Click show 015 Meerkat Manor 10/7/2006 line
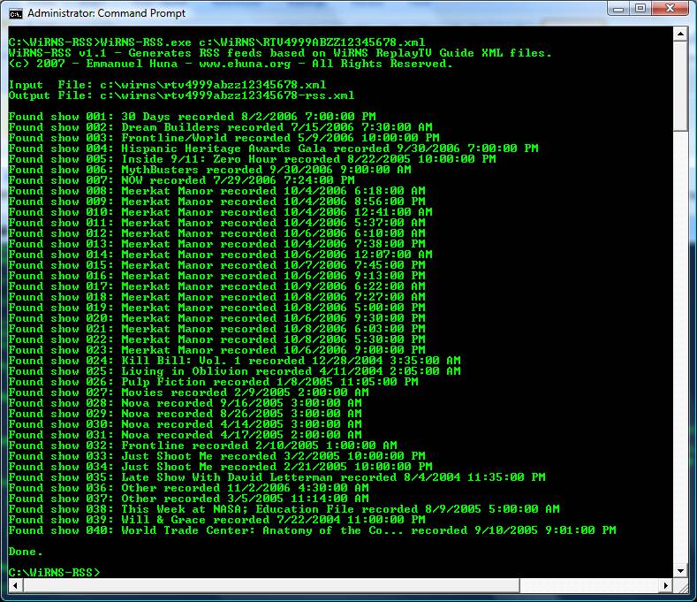The image size is (697, 602). (x=217, y=265)
